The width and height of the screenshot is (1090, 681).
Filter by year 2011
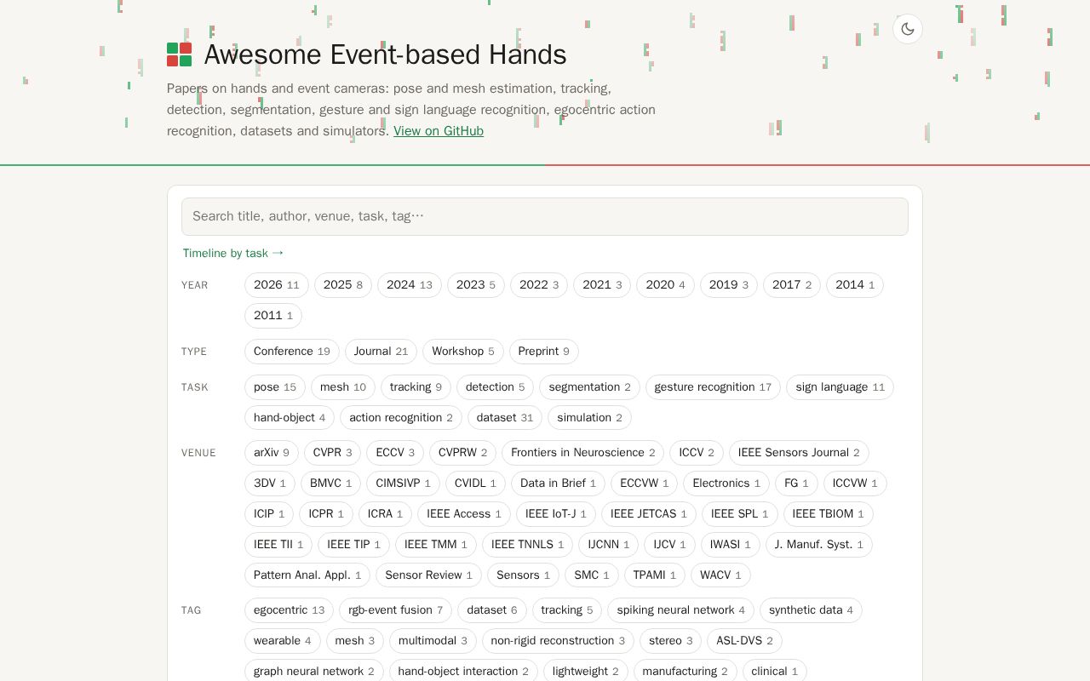[x=273, y=316]
